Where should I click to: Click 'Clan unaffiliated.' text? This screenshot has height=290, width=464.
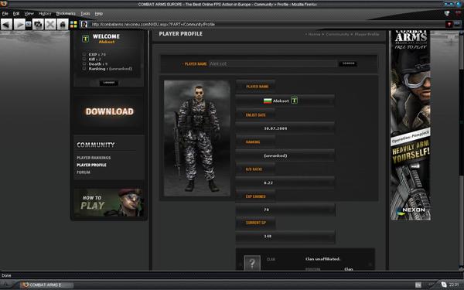coord(322,259)
